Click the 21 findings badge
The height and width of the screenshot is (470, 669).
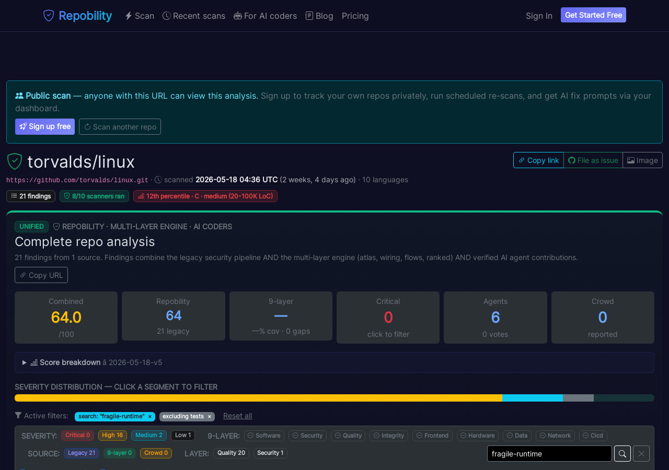tap(31, 196)
